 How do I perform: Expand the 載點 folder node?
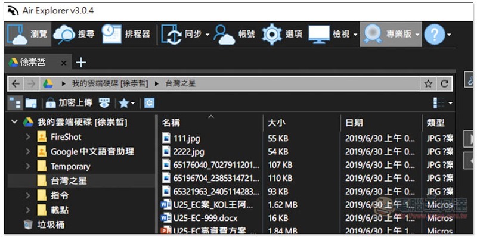[28, 210]
